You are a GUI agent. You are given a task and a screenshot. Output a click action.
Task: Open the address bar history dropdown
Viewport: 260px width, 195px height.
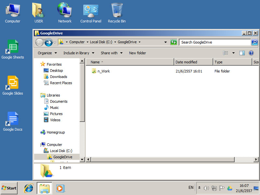click(x=165, y=42)
